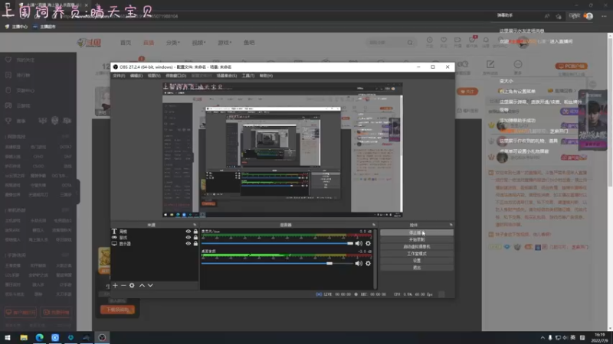The height and width of the screenshot is (344, 613).
Task: Adjust the 桌面音频 volume slider
Action: pyautogui.click(x=277, y=264)
